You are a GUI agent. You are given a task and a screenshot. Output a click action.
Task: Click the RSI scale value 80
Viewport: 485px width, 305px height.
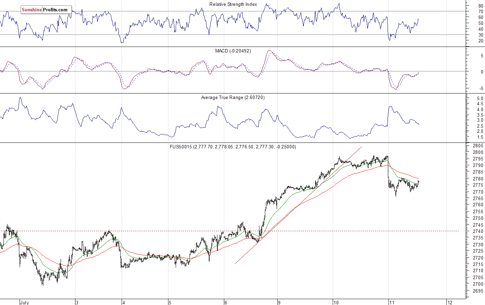point(481,6)
